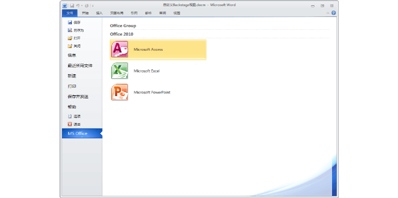The image size is (398, 198).
Task: Click the Office 2010 heading text
Action: pyautogui.click(x=122, y=34)
